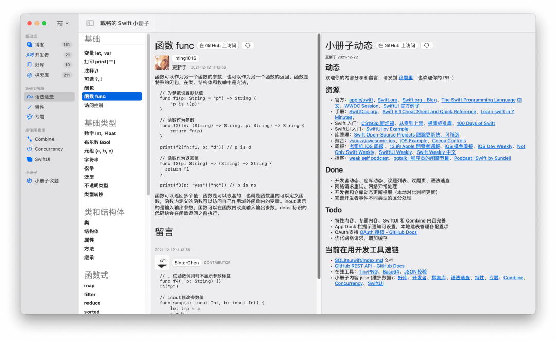Click the refresh icon beside 函数 func title
The image size is (556, 341).
pos(247,45)
